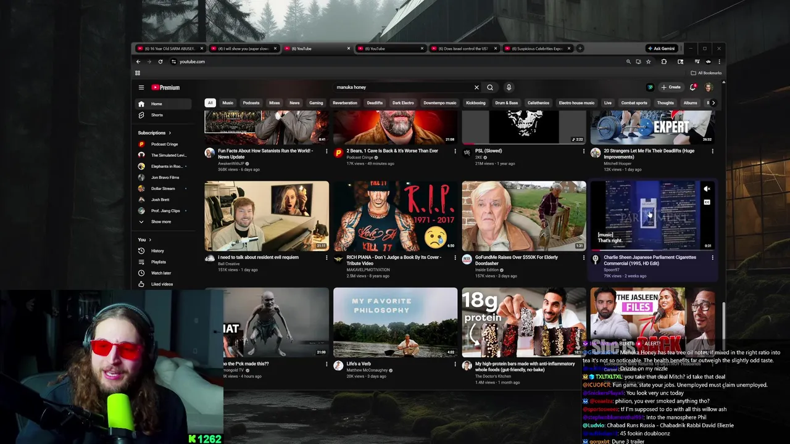The width and height of the screenshot is (790, 444).
Task: Open All Bookmarks folder
Action: click(x=707, y=73)
